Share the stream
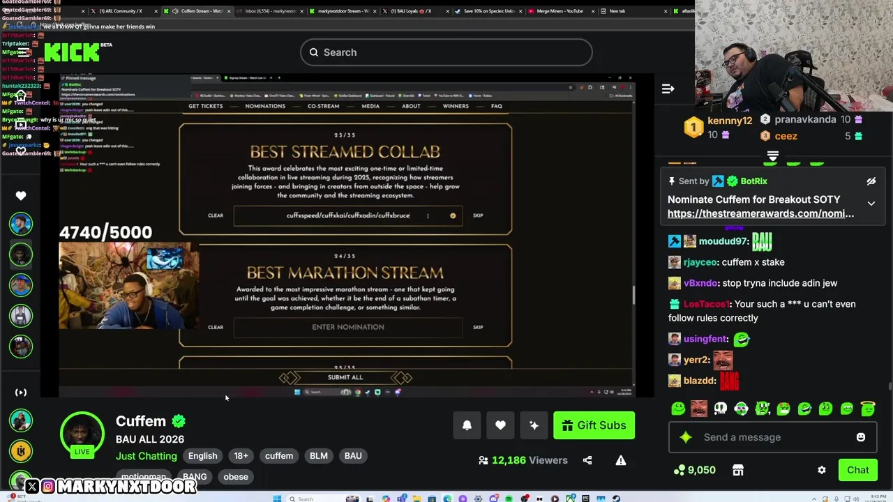The width and height of the screenshot is (893, 502). click(587, 460)
